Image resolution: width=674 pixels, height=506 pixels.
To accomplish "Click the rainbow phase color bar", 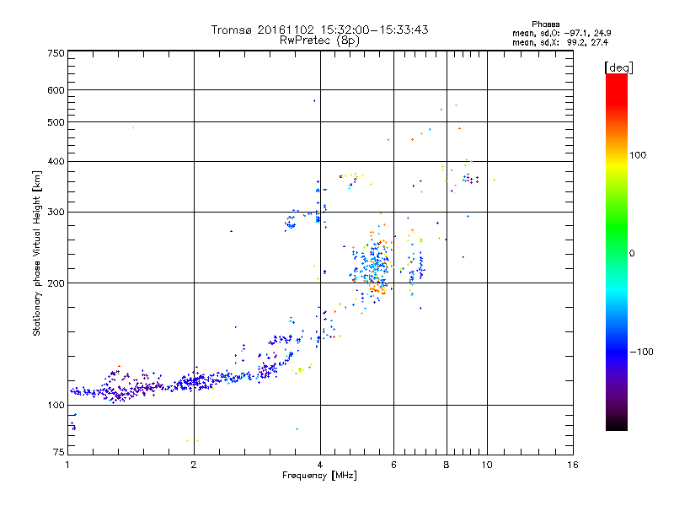I will point(617,252).
